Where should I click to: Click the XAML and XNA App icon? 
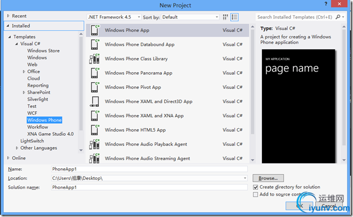point(95,116)
